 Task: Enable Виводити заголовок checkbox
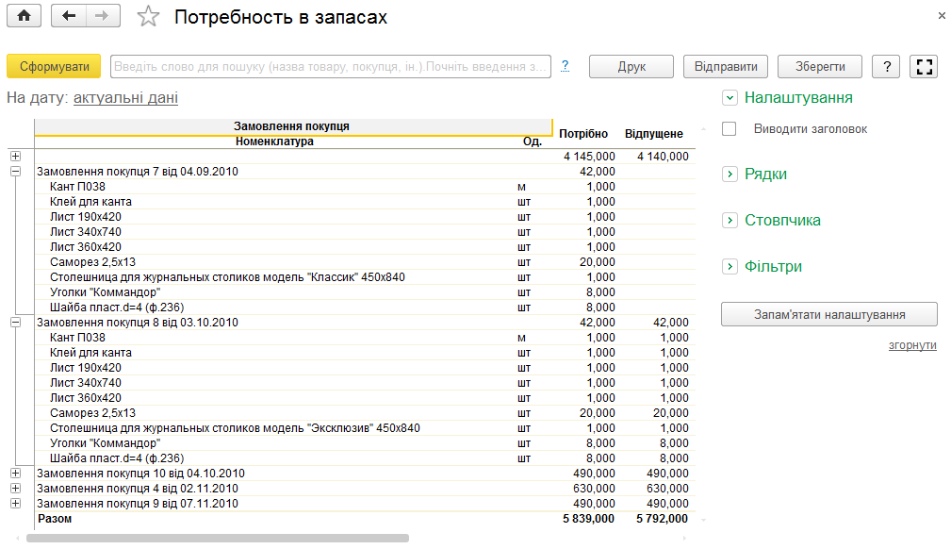(729, 128)
